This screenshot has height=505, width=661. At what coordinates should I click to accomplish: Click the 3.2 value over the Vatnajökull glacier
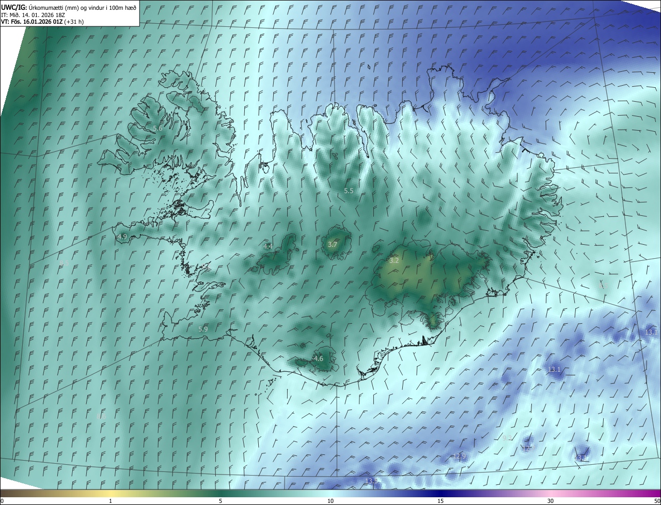(394, 261)
